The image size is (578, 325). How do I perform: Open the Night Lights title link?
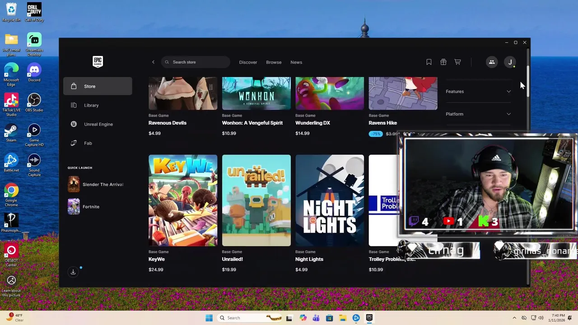[x=309, y=259]
